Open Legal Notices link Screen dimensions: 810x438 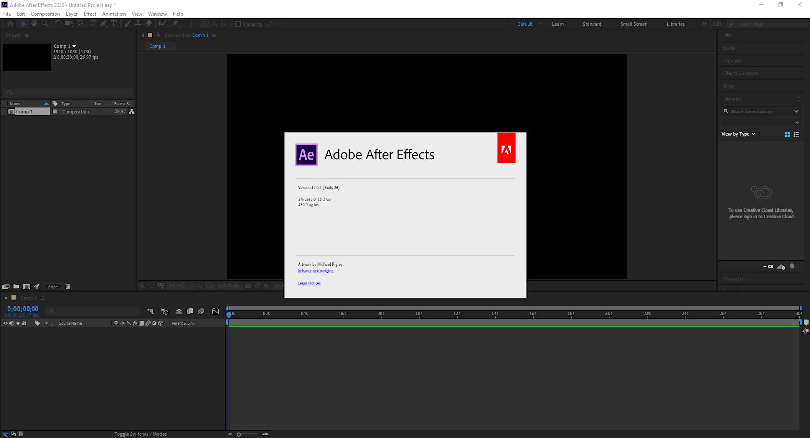tap(309, 283)
